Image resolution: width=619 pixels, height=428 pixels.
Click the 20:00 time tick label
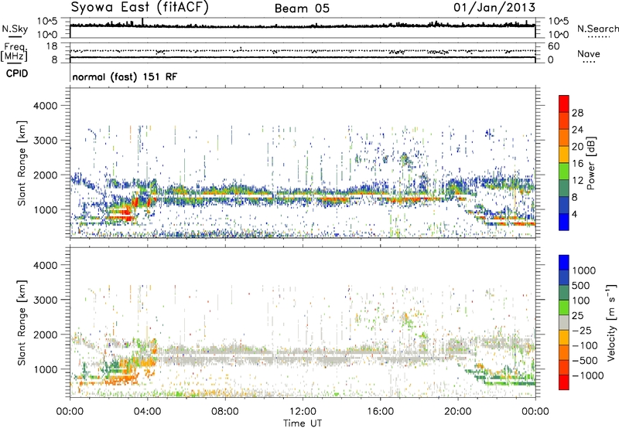pos(458,412)
